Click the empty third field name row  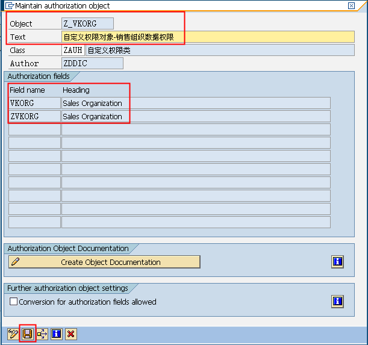click(34, 129)
